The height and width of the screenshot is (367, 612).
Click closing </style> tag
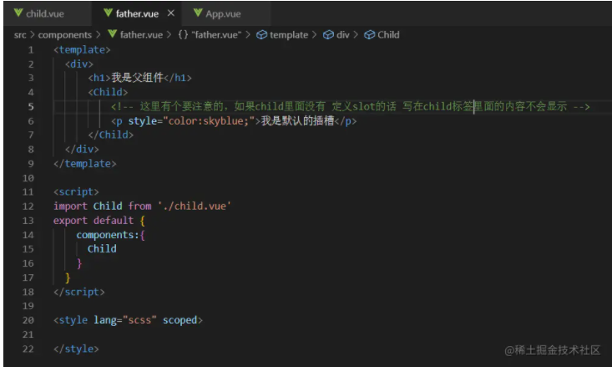(76, 349)
